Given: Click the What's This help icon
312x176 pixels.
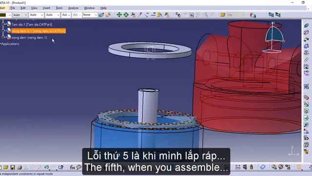Looking at the screenshot, I should coord(61,167).
